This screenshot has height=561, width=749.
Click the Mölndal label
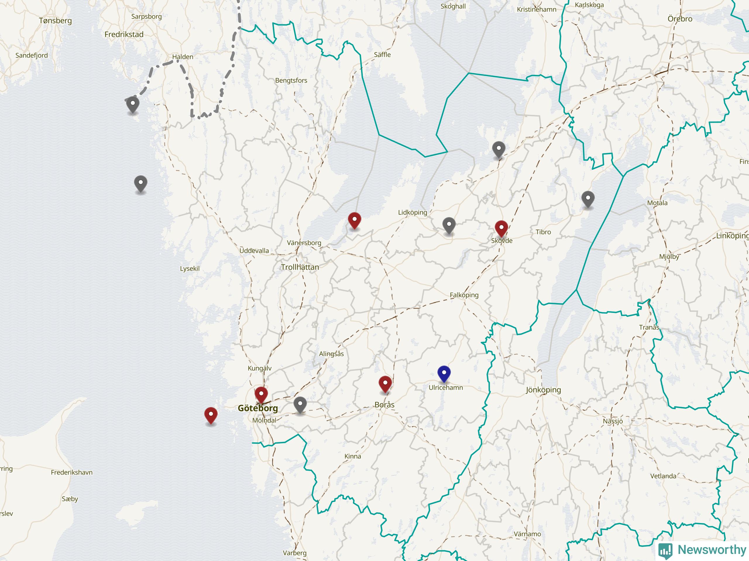pos(264,420)
